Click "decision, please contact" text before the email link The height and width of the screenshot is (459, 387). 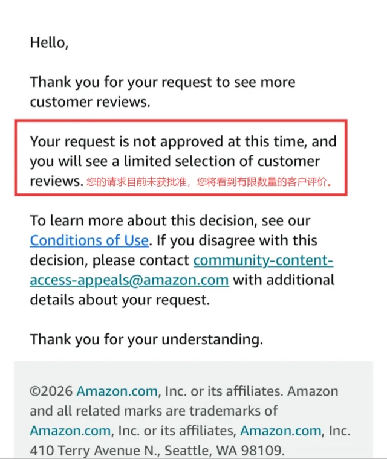point(109,261)
